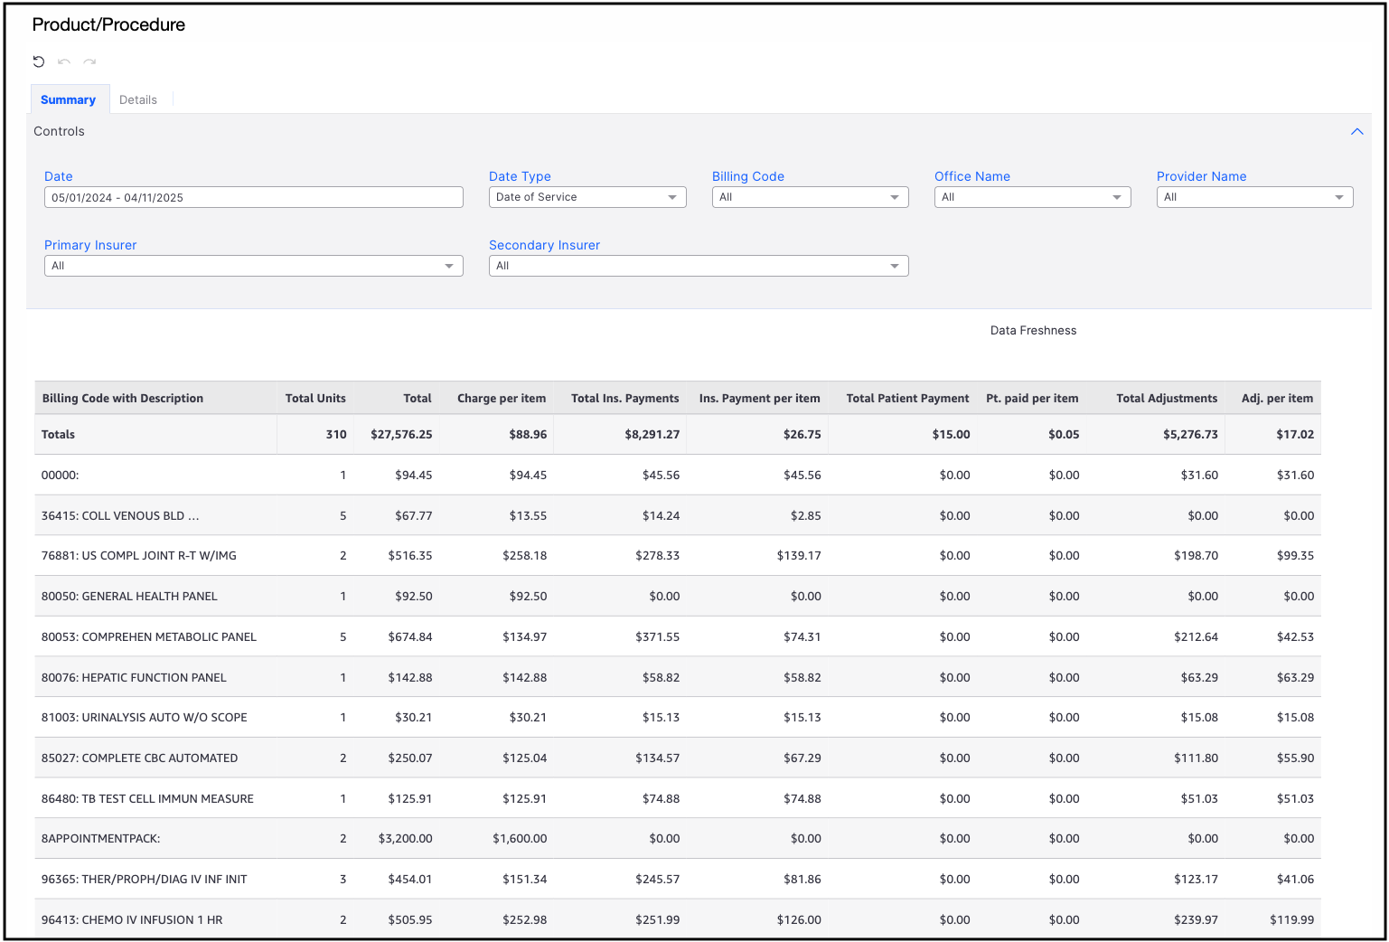Click the Date range input field
The width and height of the screenshot is (1389, 942).
[253, 197]
